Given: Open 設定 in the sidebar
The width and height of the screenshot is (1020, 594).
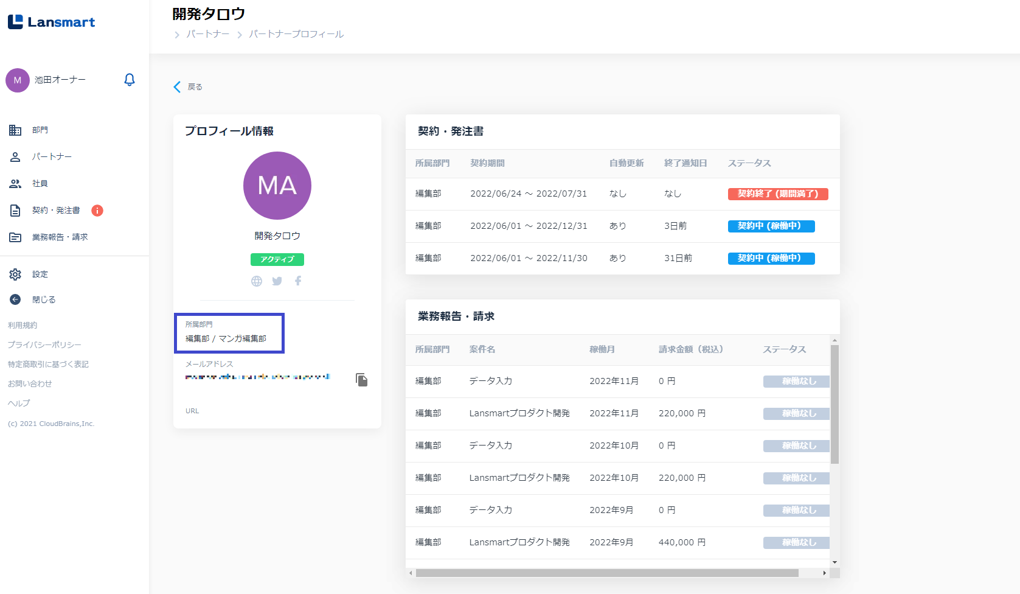Looking at the screenshot, I should [40, 274].
